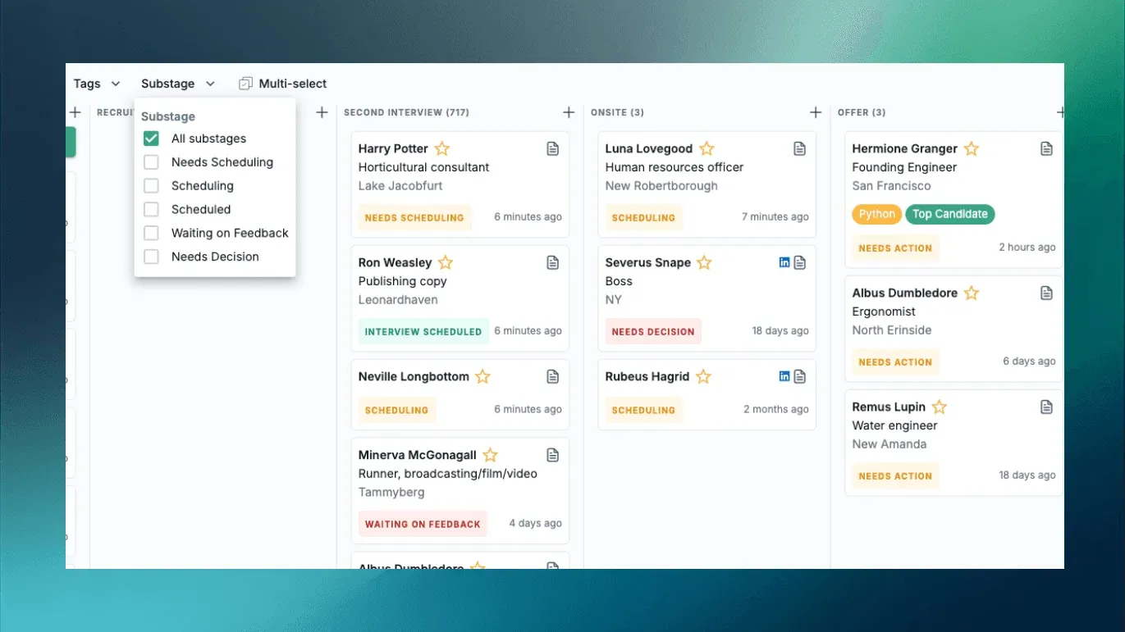This screenshot has width=1125, height=632.
Task: Collapse the Substage filter dropdown
Action: (178, 84)
